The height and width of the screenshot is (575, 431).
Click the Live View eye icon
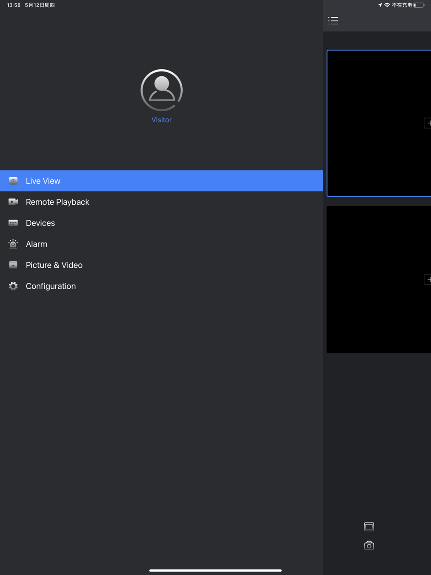click(13, 181)
